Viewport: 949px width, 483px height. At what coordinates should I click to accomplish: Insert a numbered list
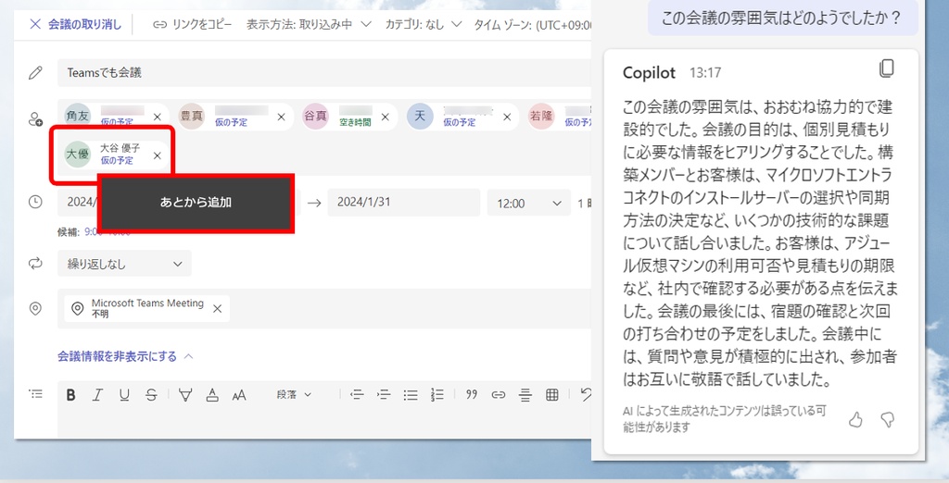pos(437,395)
